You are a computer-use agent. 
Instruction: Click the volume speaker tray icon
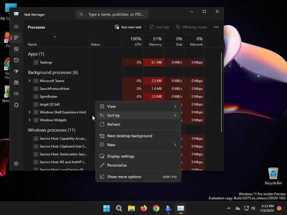253,208
